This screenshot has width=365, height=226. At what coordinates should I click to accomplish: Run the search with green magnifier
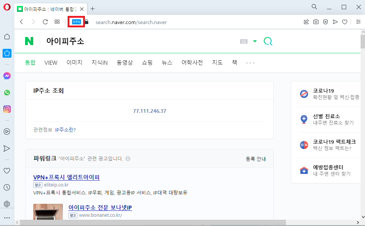(268, 41)
